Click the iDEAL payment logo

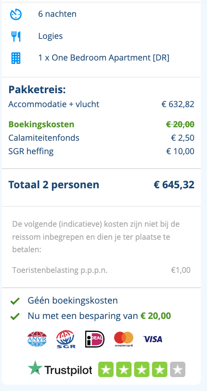coord(95,339)
